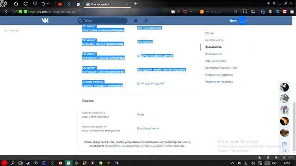The height and width of the screenshot is (166, 296).
Task: Click the IQ extension icon
Action: (277, 12)
